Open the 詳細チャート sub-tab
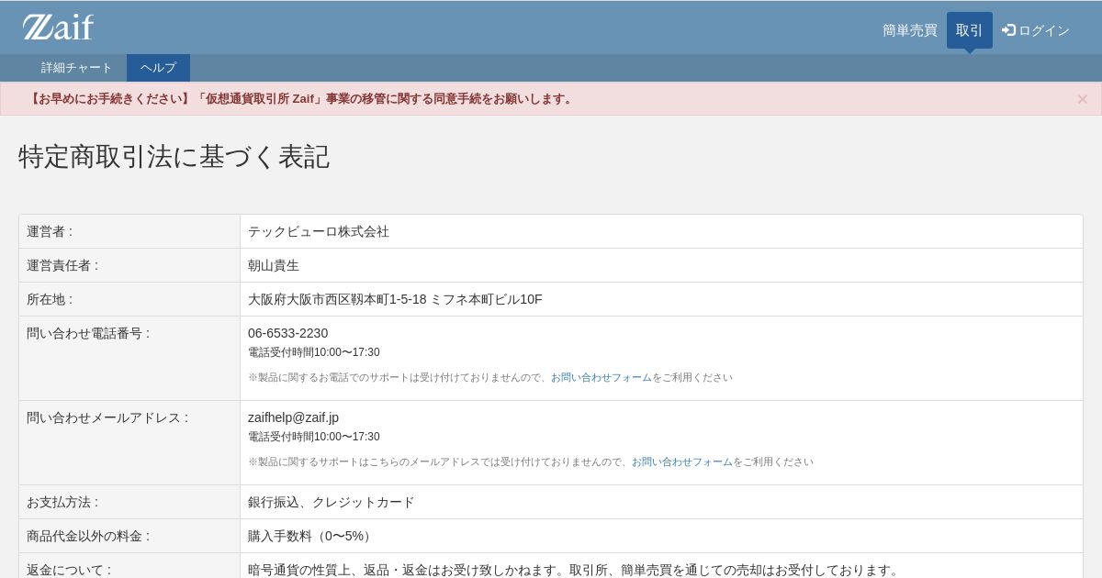Image resolution: width=1102 pixels, height=578 pixels. [x=77, y=68]
